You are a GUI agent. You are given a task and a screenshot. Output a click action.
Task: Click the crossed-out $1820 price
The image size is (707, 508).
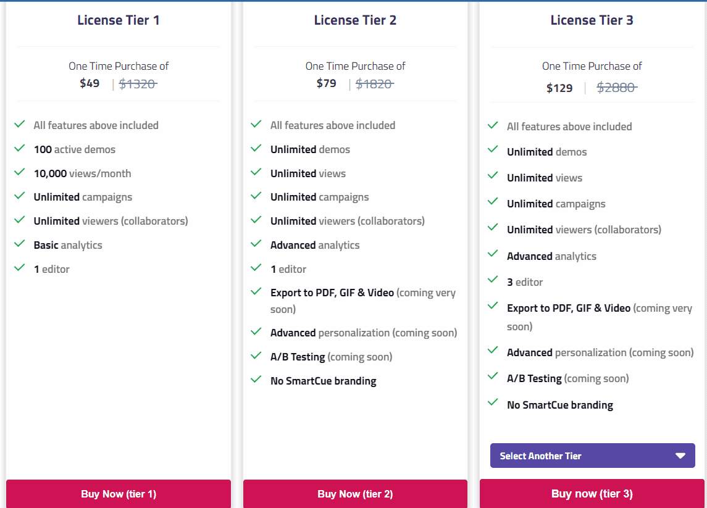click(374, 84)
